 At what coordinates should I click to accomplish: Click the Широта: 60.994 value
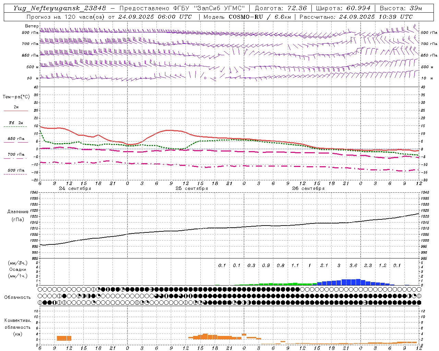pos(343,8)
